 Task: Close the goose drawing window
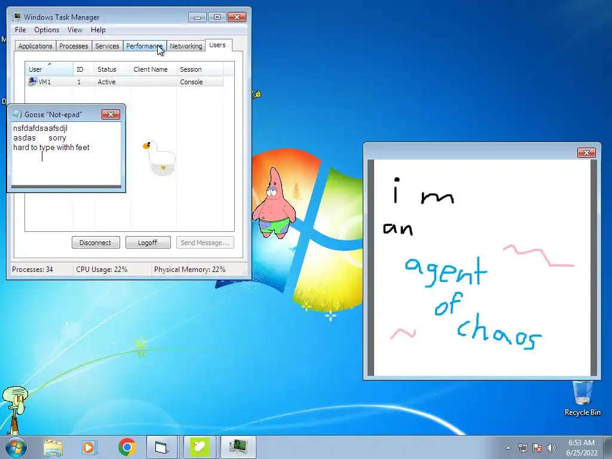tap(586, 152)
